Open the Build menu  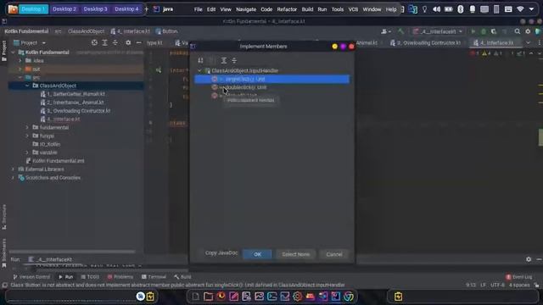(307, 9)
